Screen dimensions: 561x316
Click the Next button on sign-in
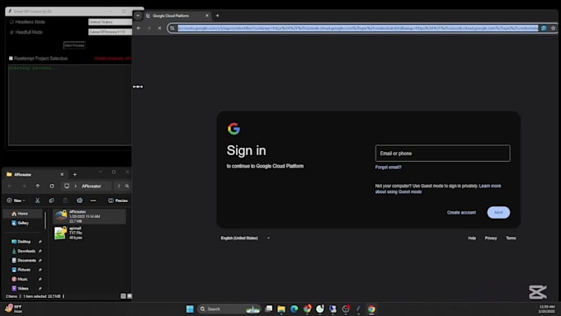pos(498,213)
